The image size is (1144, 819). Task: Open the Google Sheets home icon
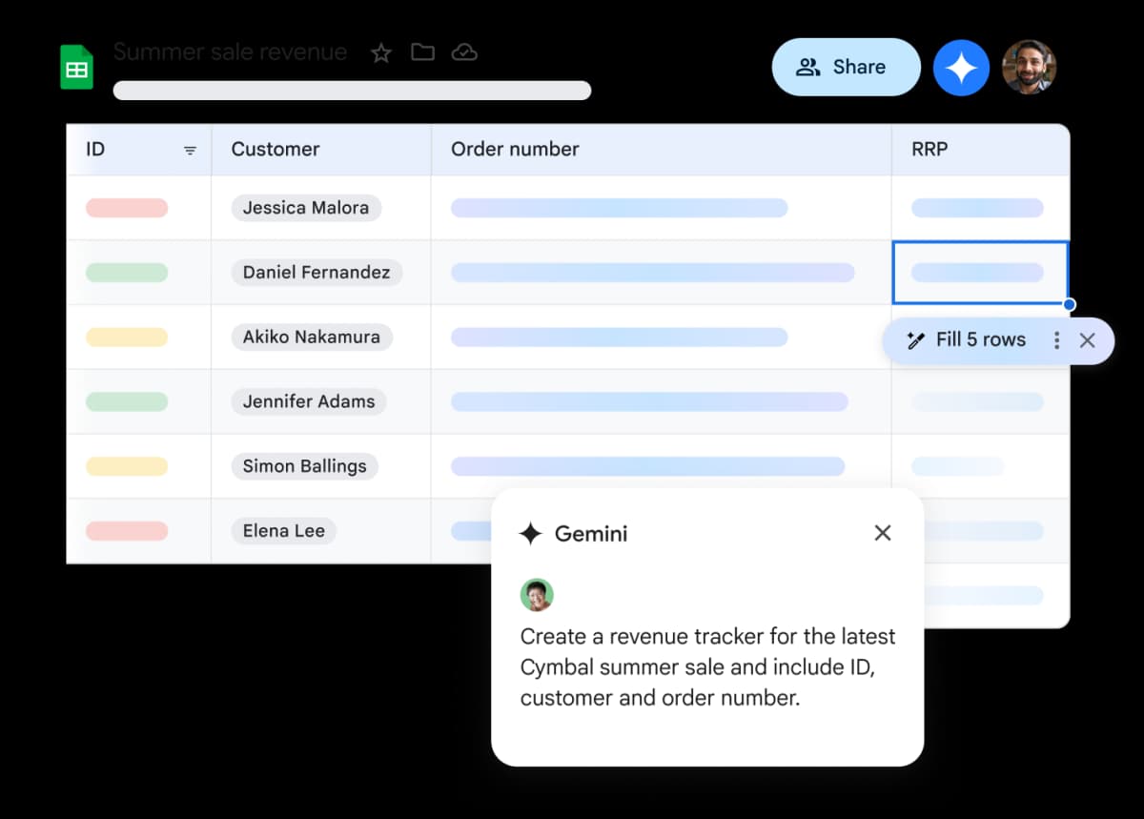pos(76,67)
